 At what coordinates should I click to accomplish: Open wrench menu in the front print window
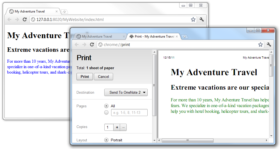(x=269, y=44)
